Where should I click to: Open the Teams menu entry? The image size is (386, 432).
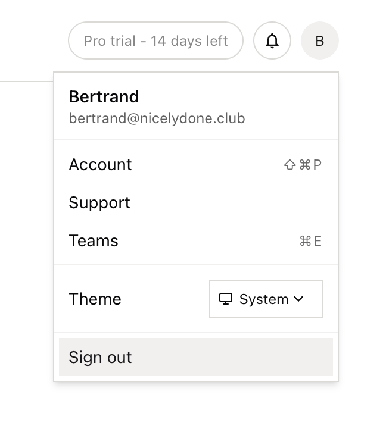(x=196, y=241)
